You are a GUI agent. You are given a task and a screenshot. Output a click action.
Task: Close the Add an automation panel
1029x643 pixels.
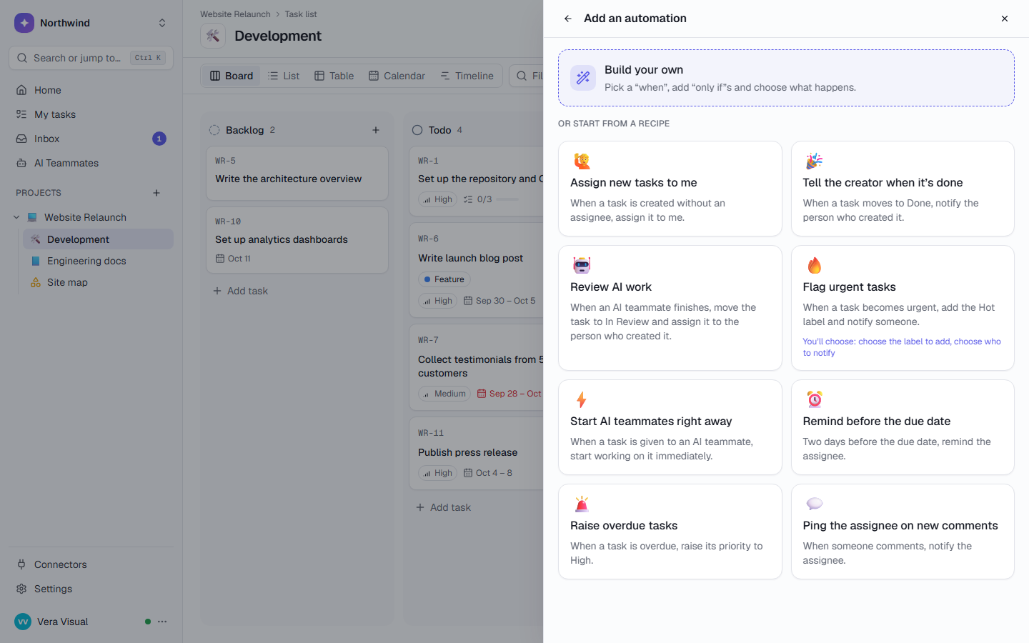pos(1005,19)
